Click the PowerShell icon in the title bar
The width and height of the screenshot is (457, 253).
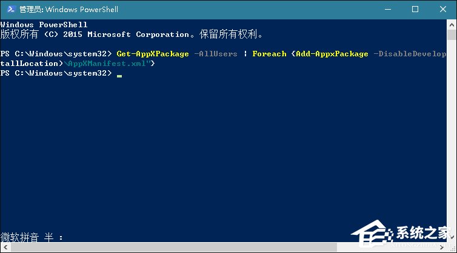coord(9,9)
